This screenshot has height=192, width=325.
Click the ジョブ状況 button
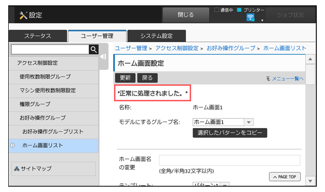point(290,15)
